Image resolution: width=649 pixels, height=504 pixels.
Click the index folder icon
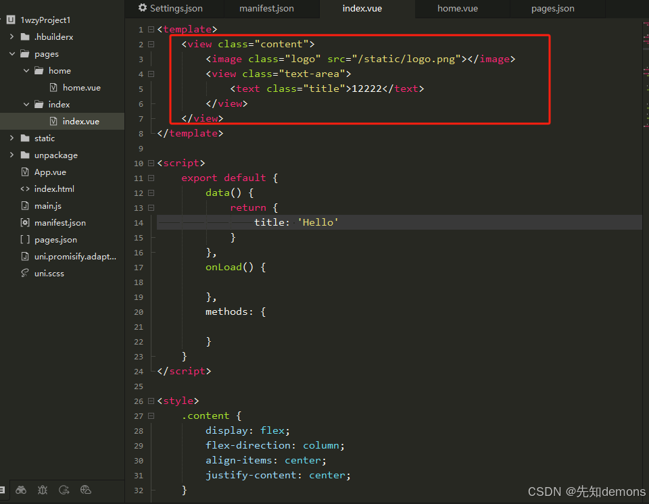click(x=39, y=104)
